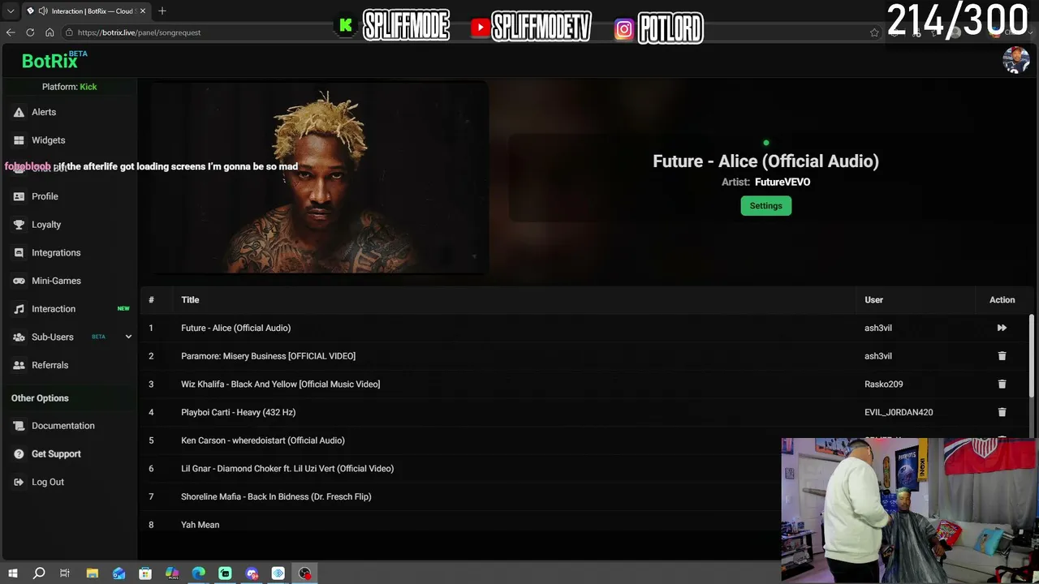The height and width of the screenshot is (584, 1039).
Task: Delete Playboi Carti - Heavy from the queue
Action: pyautogui.click(x=1002, y=412)
